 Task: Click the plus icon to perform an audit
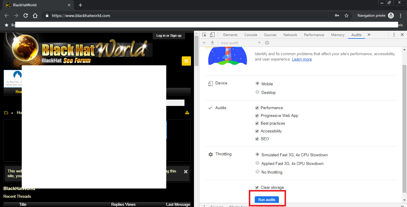click(x=204, y=43)
